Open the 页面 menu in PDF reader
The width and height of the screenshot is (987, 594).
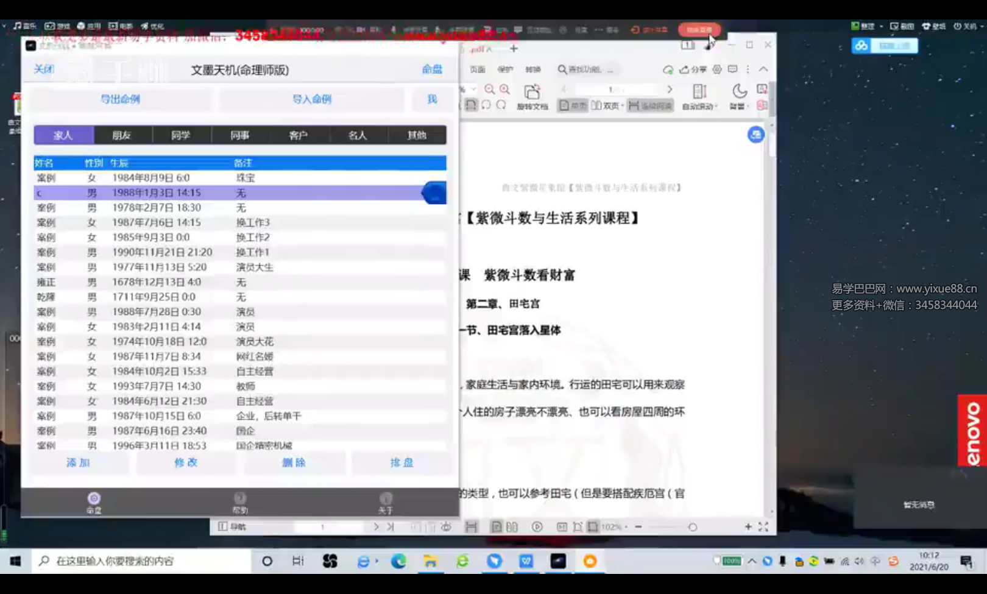[477, 69]
